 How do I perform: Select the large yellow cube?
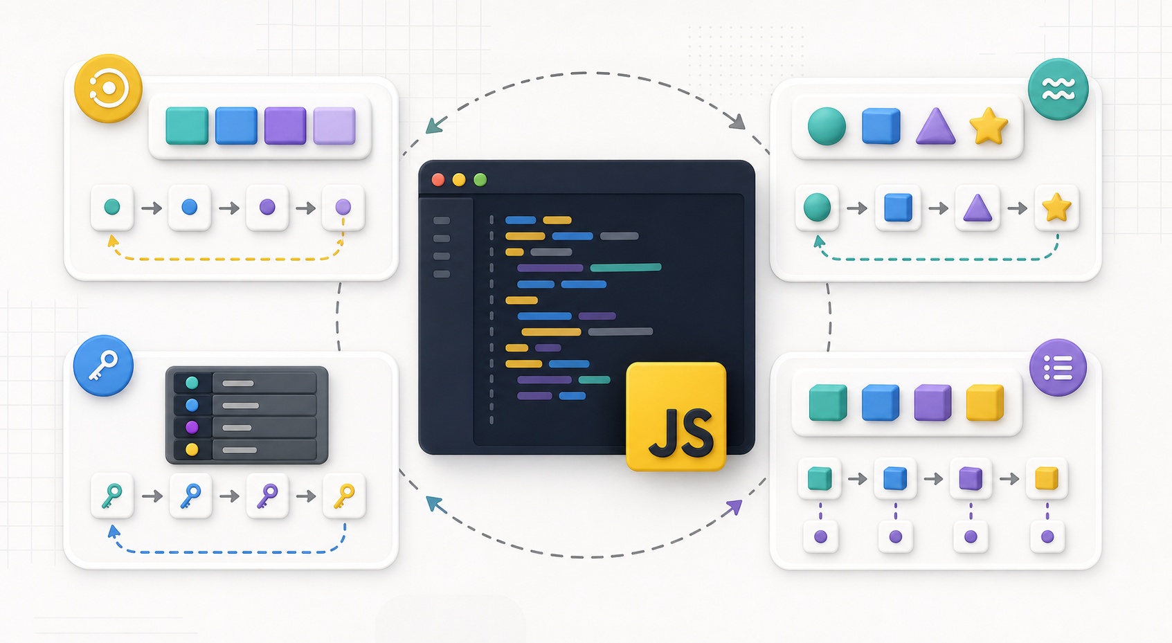point(984,402)
